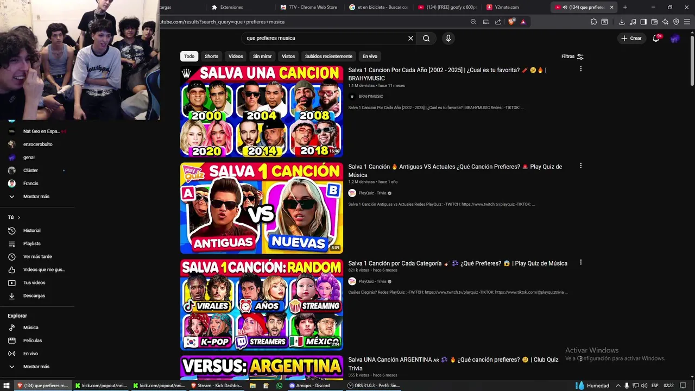This screenshot has width=695, height=391.
Task: Toggle the browser sidebar panel icon
Action: [643, 22]
